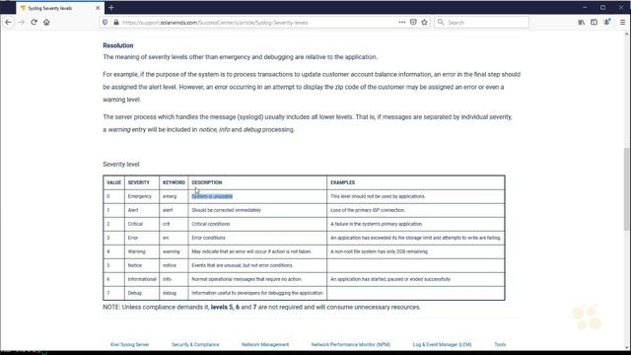Click the VALUE column header
Image resolution: width=631 pixels, height=355 pixels.
click(114, 182)
